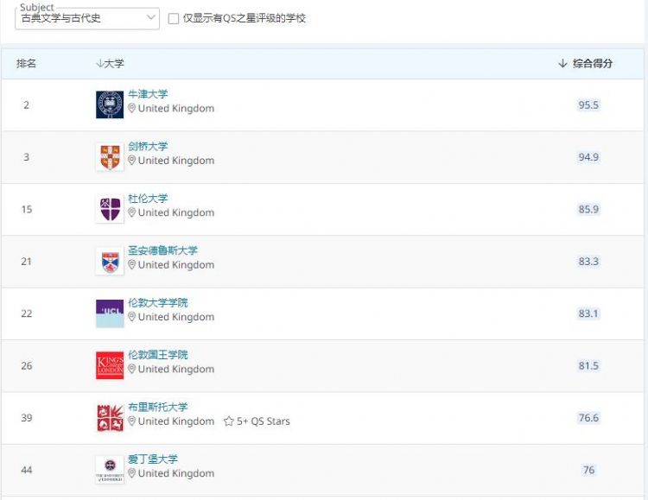This screenshot has height=500, width=648.
Task: Click the Cambridge University shield logo
Action: [110, 157]
